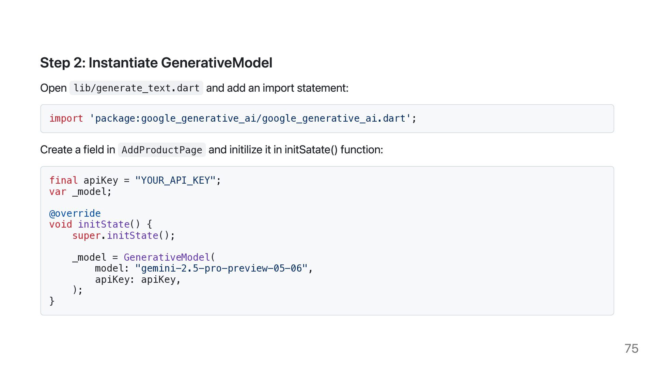This screenshot has width=654, height=368.
Task: Click the void initState() method signature
Action: pyautogui.click(x=100, y=225)
